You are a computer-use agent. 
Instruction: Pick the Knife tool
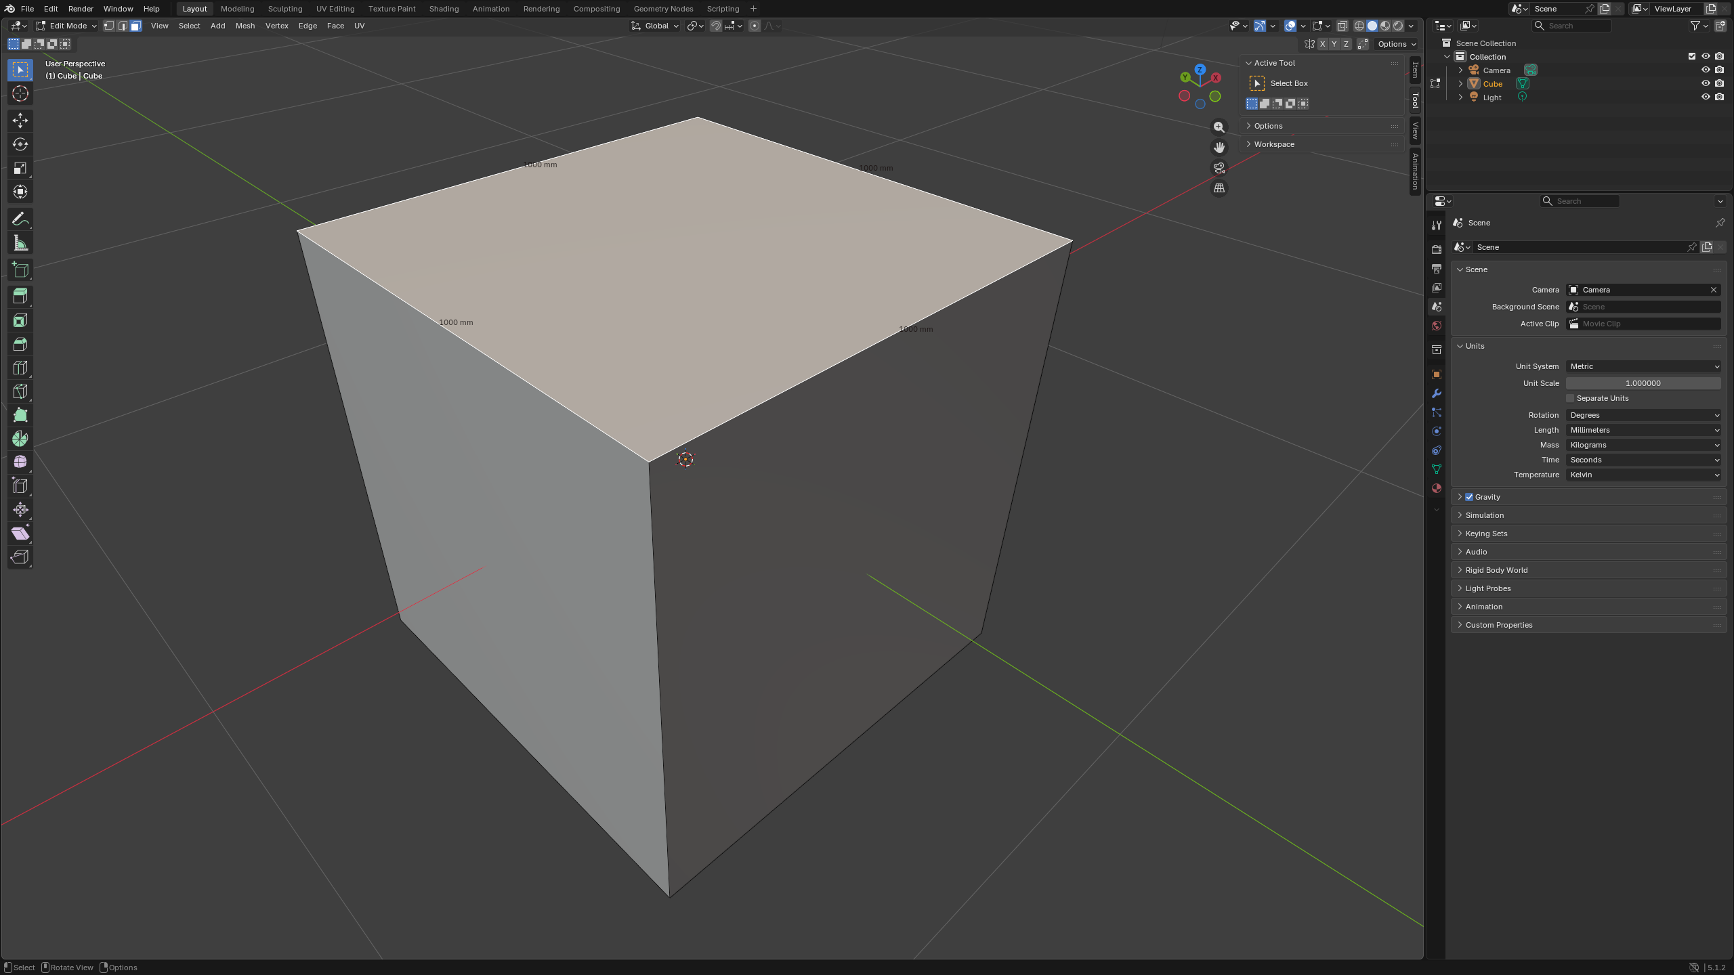20,391
